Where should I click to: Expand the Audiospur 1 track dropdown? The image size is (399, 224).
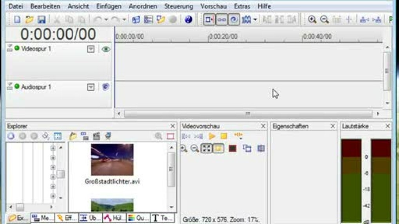pyautogui.click(x=91, y=87)
